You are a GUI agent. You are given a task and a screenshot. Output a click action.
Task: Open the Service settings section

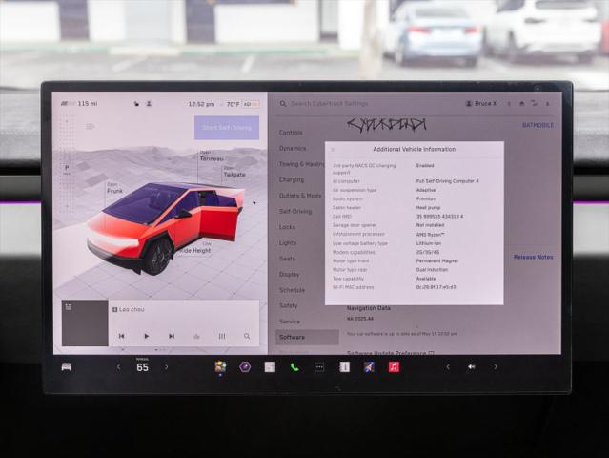click(290, 322)
